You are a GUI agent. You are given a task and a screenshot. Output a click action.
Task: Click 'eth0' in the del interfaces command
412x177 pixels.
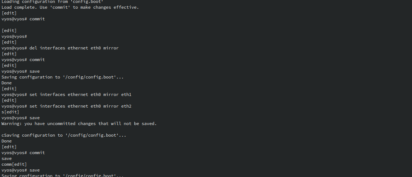point(96,48)
